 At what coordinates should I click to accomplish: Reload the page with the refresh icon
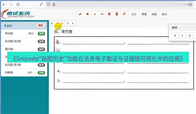(18, 5)
